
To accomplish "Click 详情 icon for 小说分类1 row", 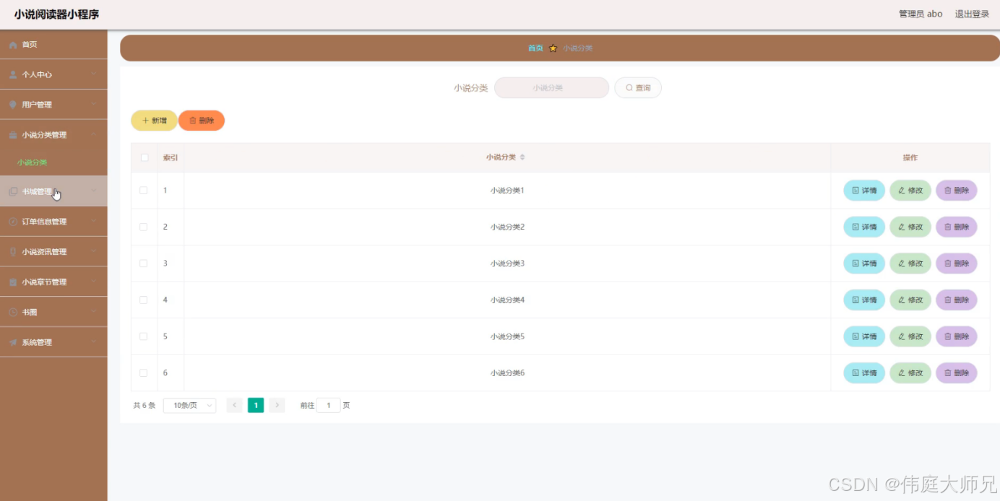I will [x=855, y=191].
